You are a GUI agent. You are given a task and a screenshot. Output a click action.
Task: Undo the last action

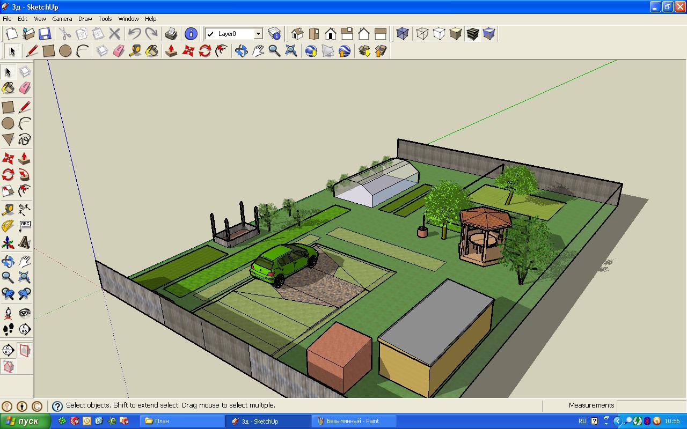[135, 34]
